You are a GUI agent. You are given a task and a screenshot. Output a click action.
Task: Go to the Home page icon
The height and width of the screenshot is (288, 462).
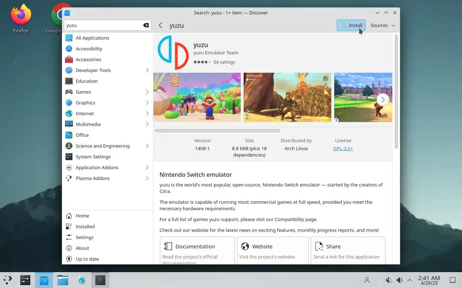(69, 216)
